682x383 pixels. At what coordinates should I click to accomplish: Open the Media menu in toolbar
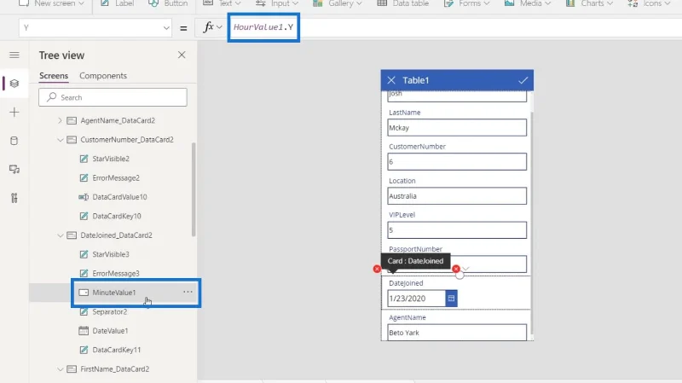click(528, 3)
